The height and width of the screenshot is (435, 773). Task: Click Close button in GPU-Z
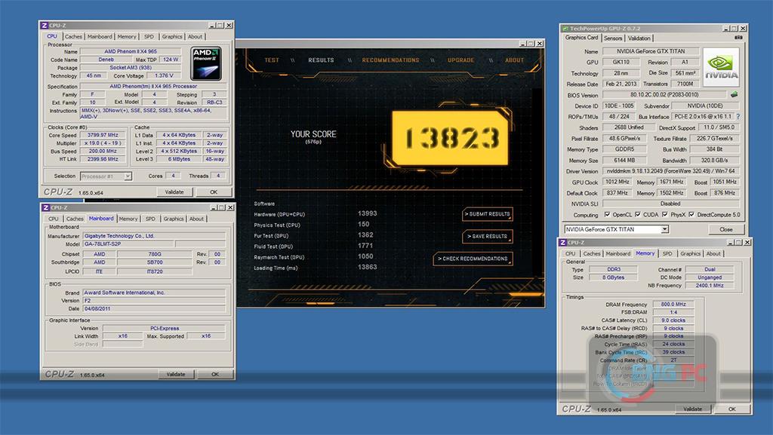(725, 229)
